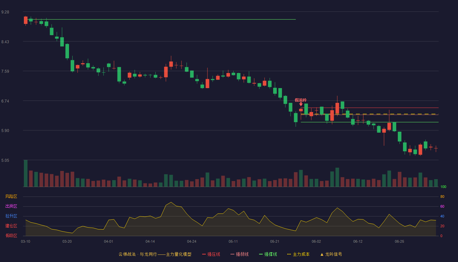
Task: Click the 06-25 date axis label
Action: click(x=399, y=241)
